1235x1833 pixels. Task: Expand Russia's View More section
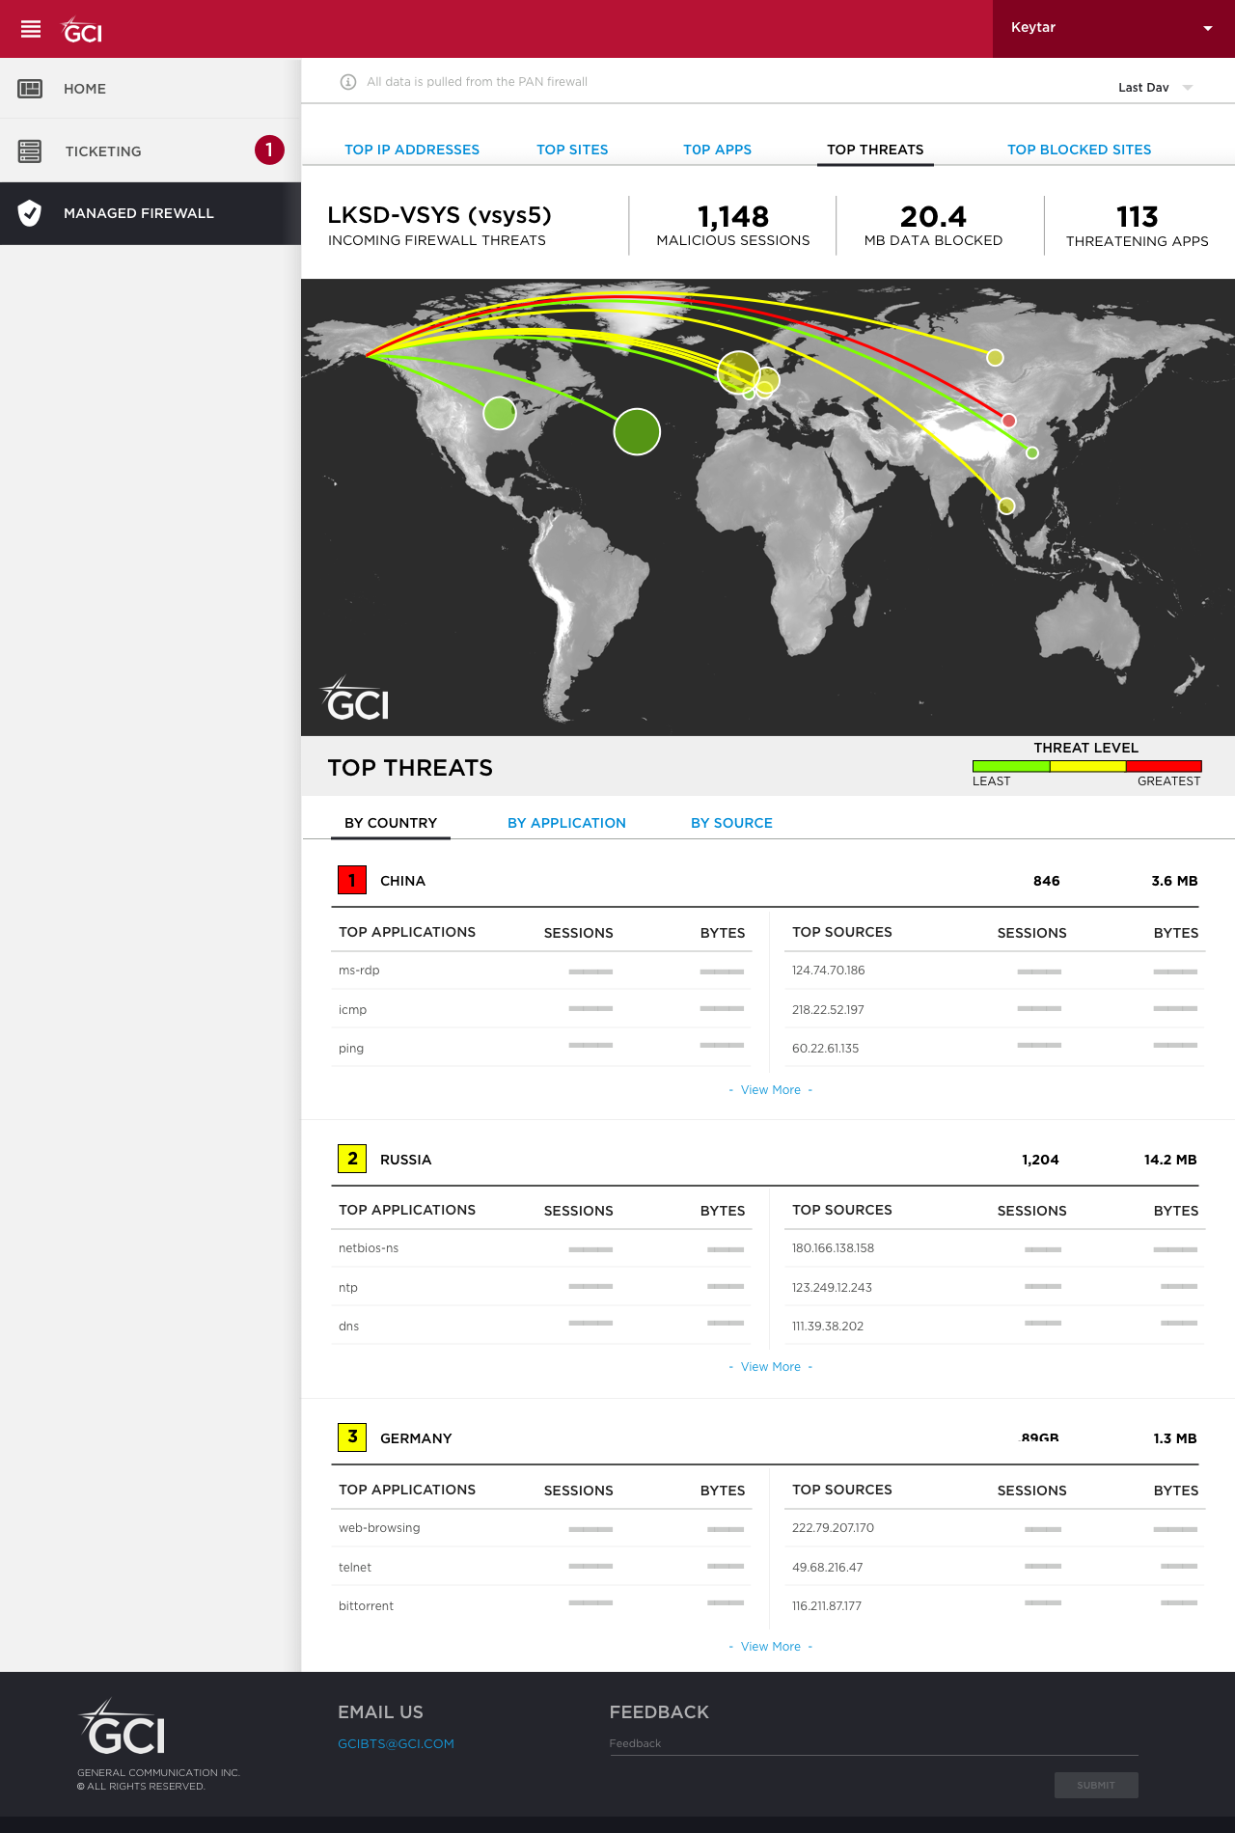pos(771,1367)
